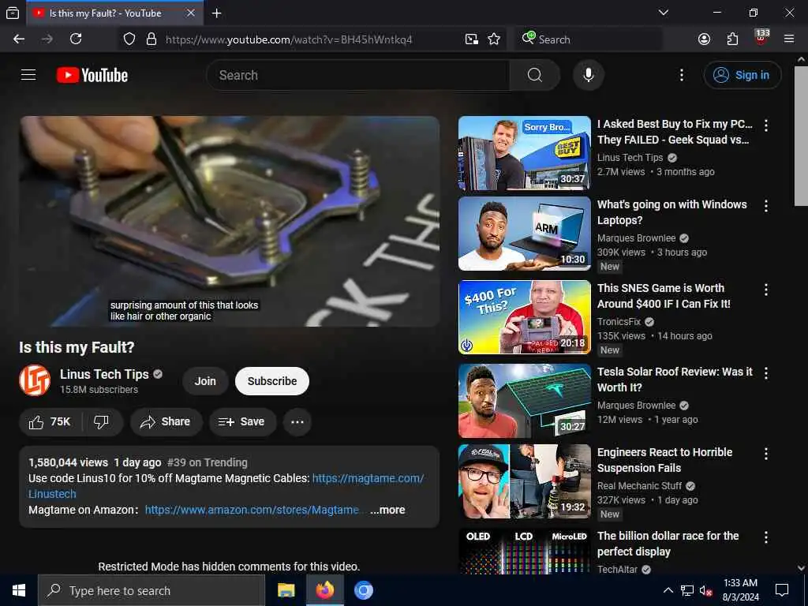Subscribe to Linus Tech Tips
Screen dimensions: 808x606
[x=272, y=381]
